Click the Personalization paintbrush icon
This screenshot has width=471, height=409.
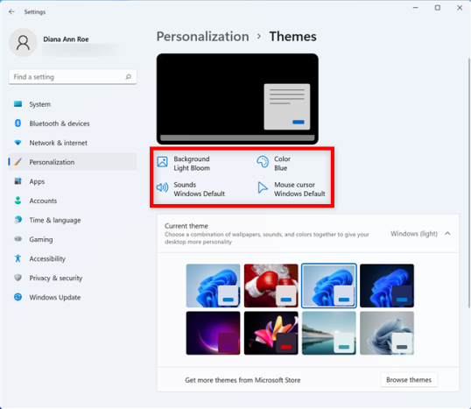[x=18, y=162]
